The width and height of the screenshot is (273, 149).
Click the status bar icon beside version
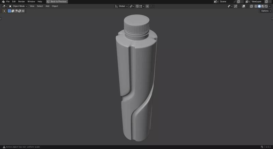[x=262, y=147]
